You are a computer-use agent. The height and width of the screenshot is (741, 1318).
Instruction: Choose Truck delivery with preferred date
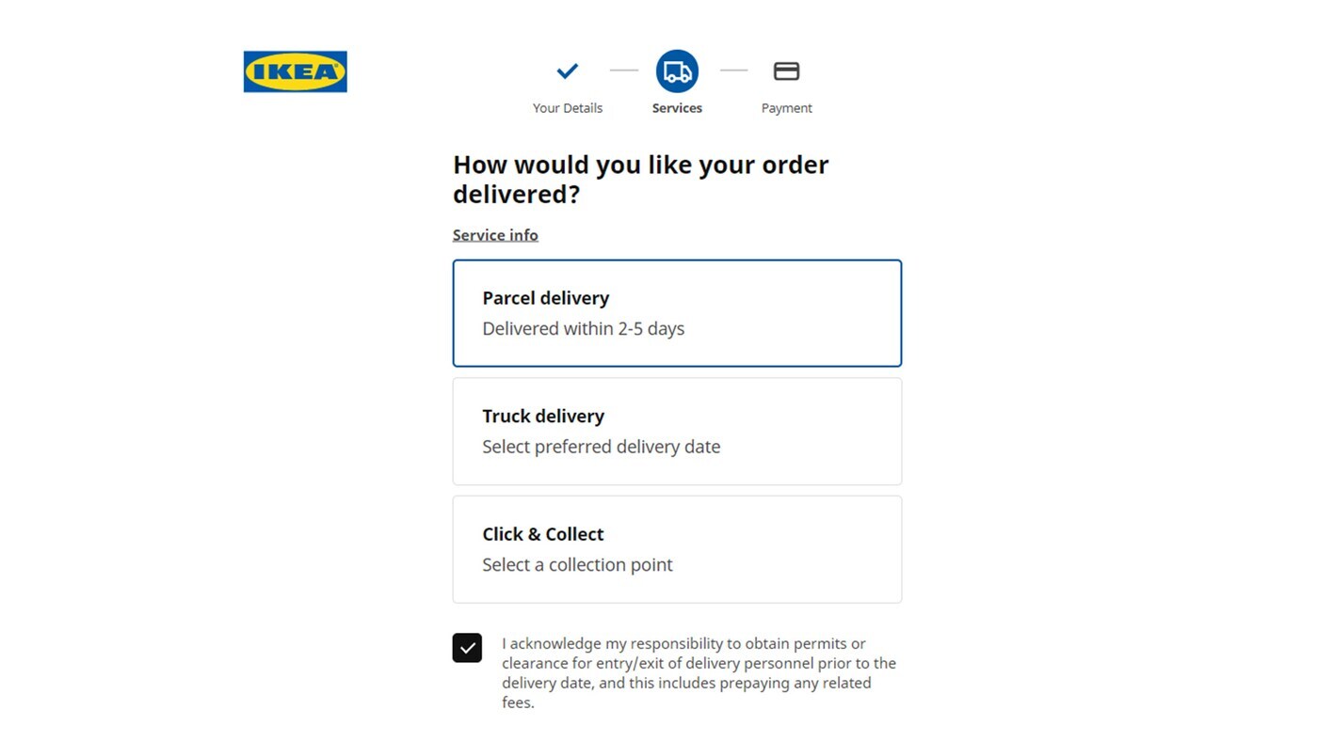(677, 431)
